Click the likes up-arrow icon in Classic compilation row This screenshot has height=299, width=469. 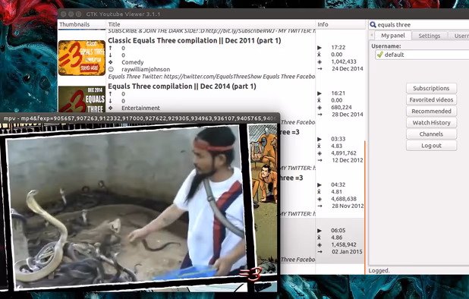(110, 48)
